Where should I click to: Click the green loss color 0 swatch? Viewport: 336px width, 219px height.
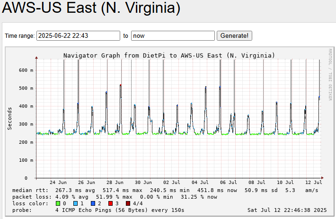58,203
